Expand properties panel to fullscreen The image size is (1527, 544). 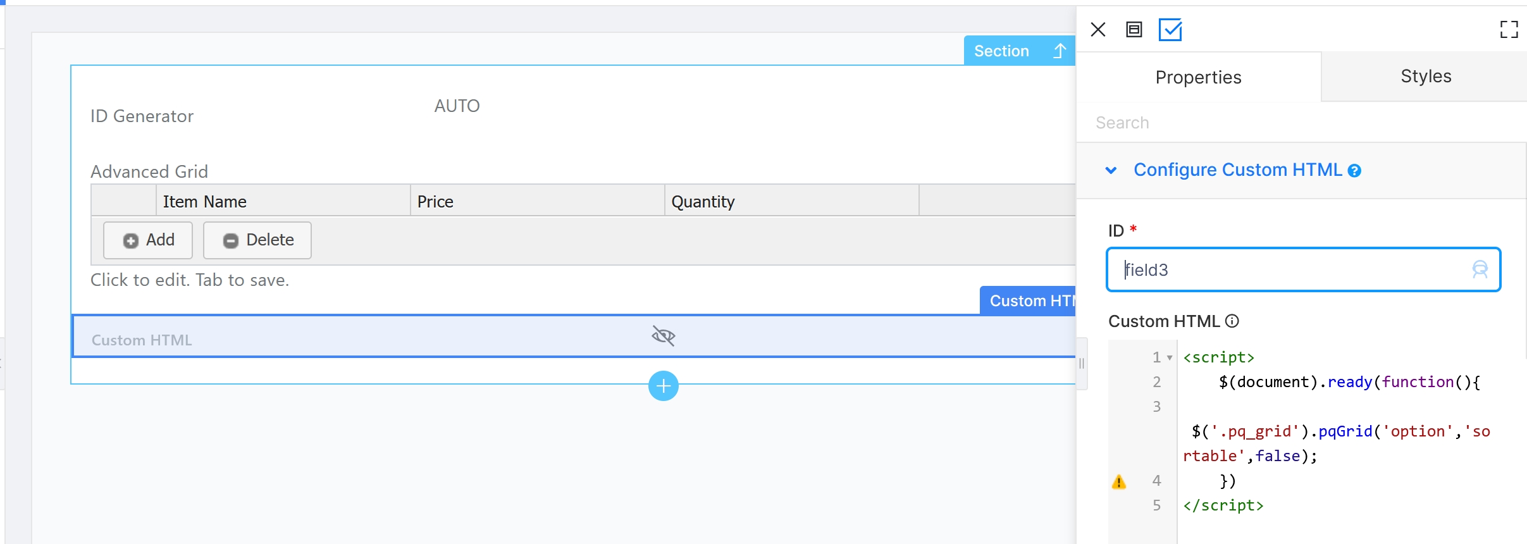coord(1509,29)
